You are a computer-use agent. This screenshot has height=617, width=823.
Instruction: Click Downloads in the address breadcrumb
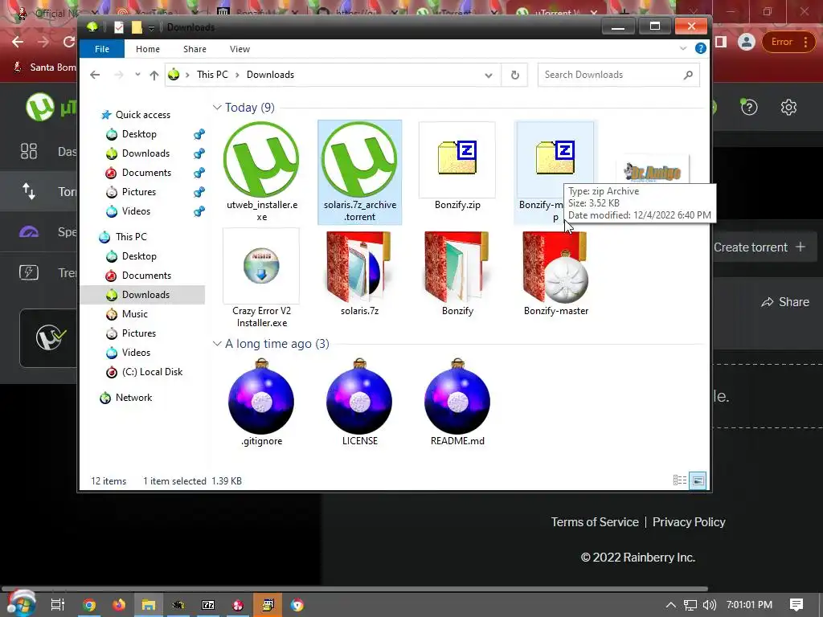coord(270,75)
